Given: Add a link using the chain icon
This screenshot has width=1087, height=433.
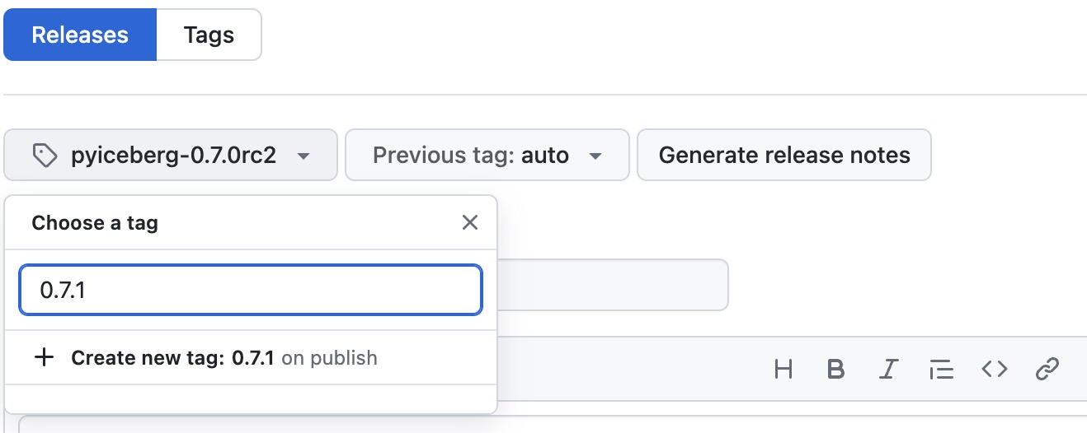Looking at the screenshot, I should 1047,370.
